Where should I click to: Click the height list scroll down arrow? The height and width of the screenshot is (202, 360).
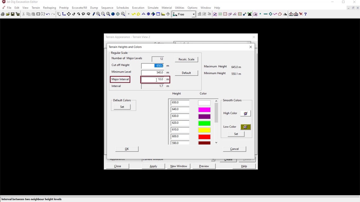216,143
